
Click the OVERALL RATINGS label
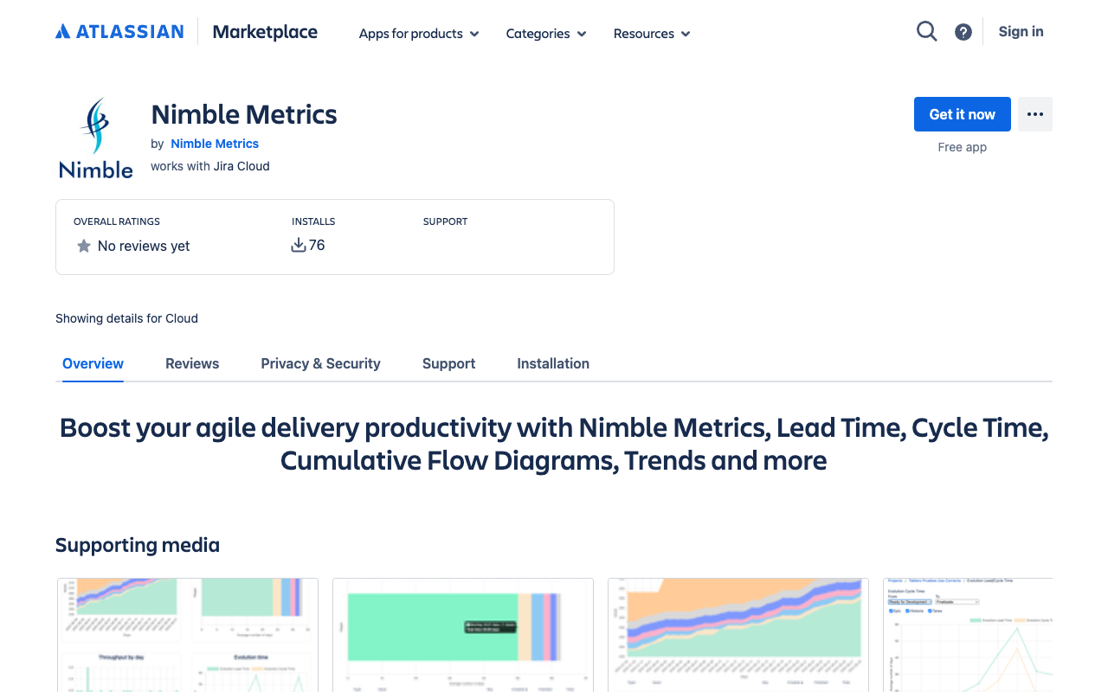click(117, 221)
